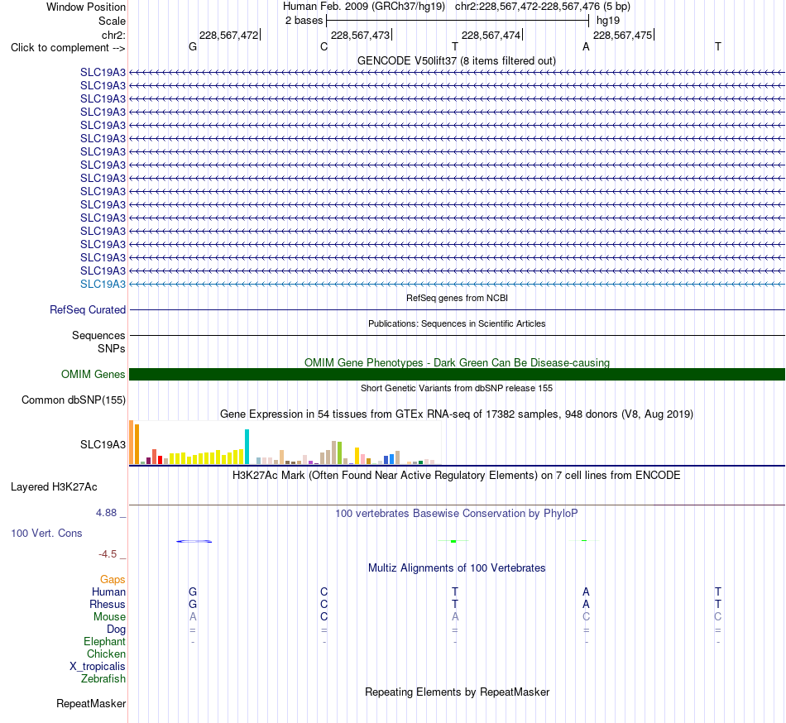Screen dimensions: 786x723
Task: Click the 'X_tropicalis' alignment row label
Action: coord(98,667)
